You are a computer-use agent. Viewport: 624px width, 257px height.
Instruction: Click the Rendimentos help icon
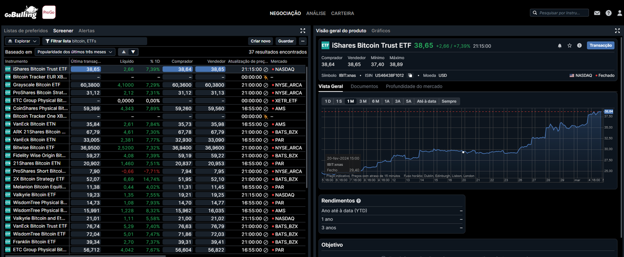pos(358,201)
